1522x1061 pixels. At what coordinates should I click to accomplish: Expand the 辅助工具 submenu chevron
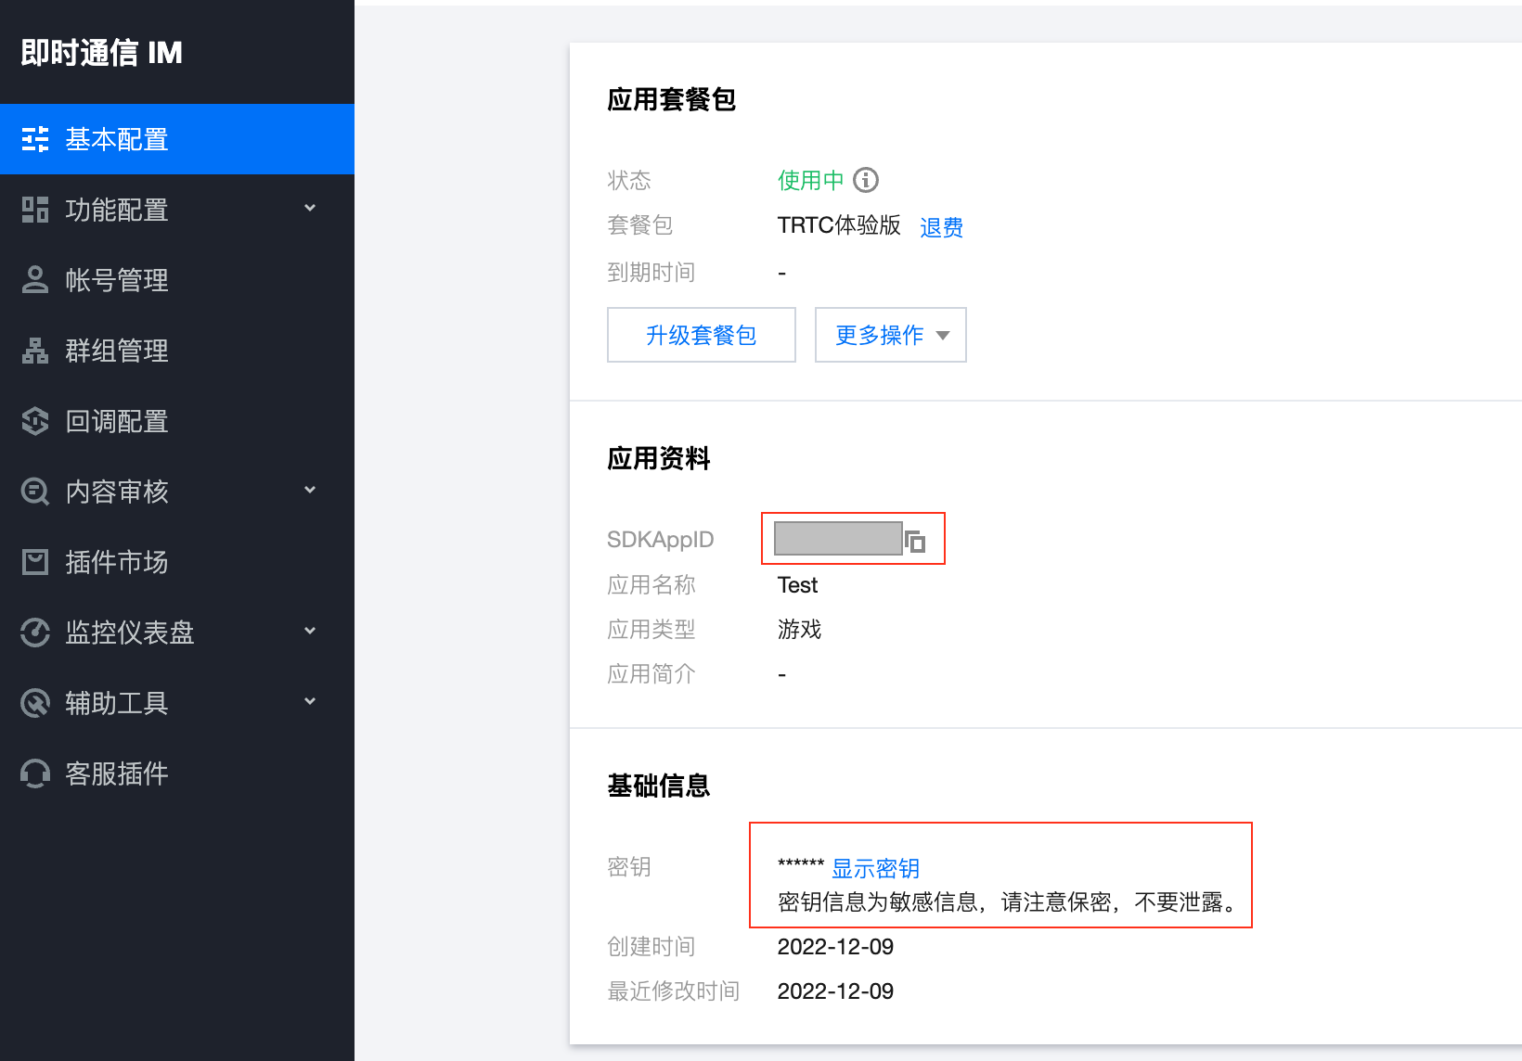pos(310,702)
